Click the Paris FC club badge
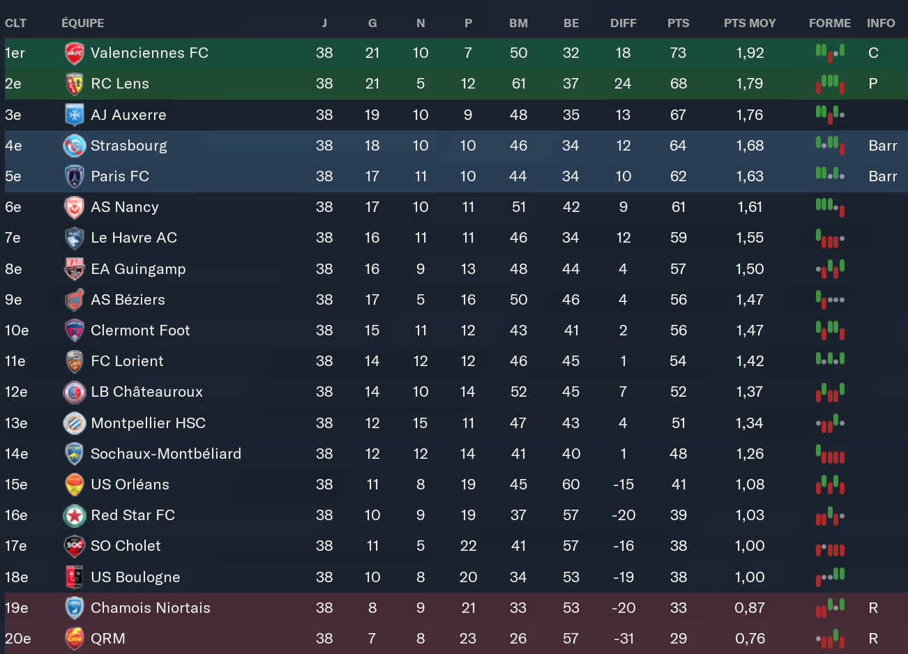Viewport: 908px width, 654px height. [x=74, y=176]
